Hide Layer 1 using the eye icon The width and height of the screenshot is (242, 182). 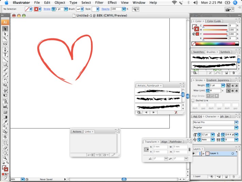[x=194, y=154]
